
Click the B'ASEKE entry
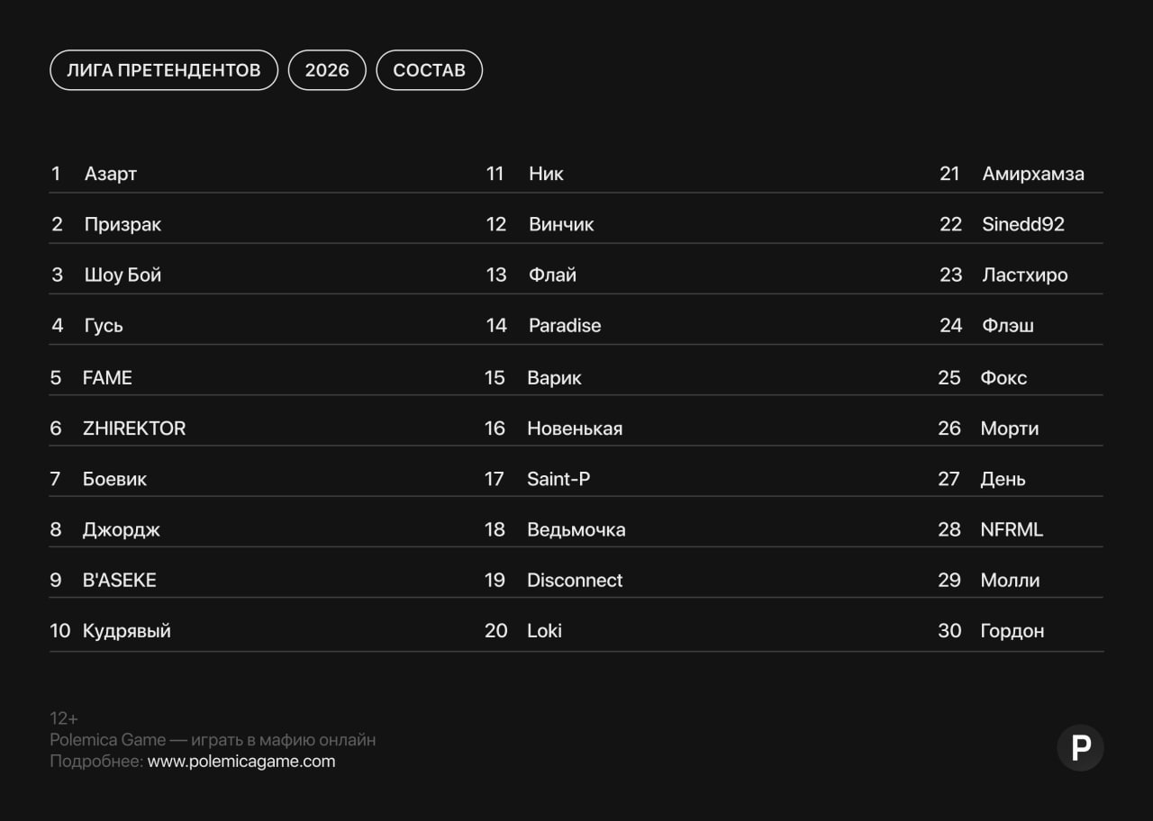[x=120, y=581]
